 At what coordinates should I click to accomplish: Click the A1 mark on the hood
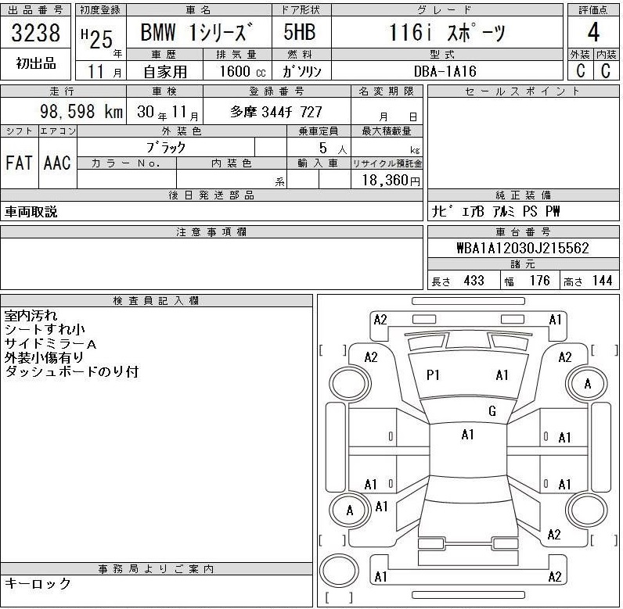coord(502,375)
